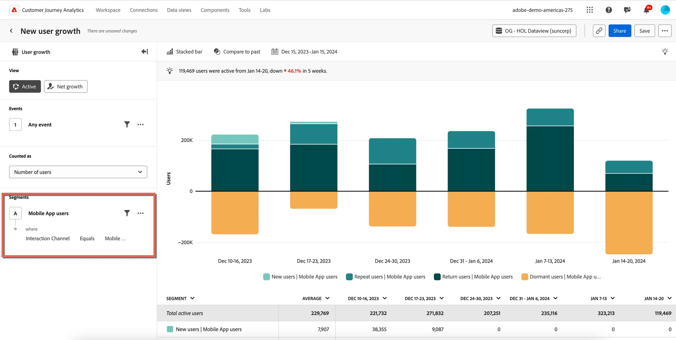Click the Share button
Viewport: 676px width, 340px height.
click(x=619, y=31)
